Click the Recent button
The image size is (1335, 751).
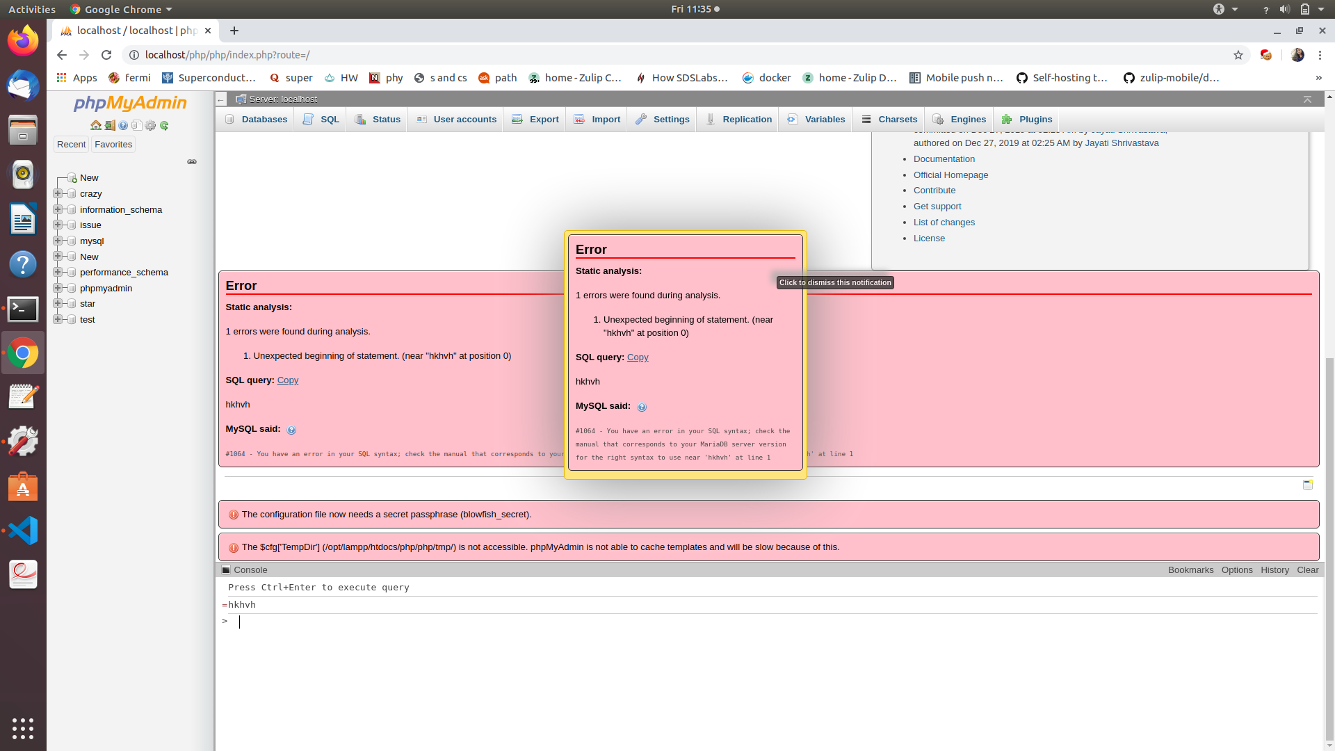point(72,145)
